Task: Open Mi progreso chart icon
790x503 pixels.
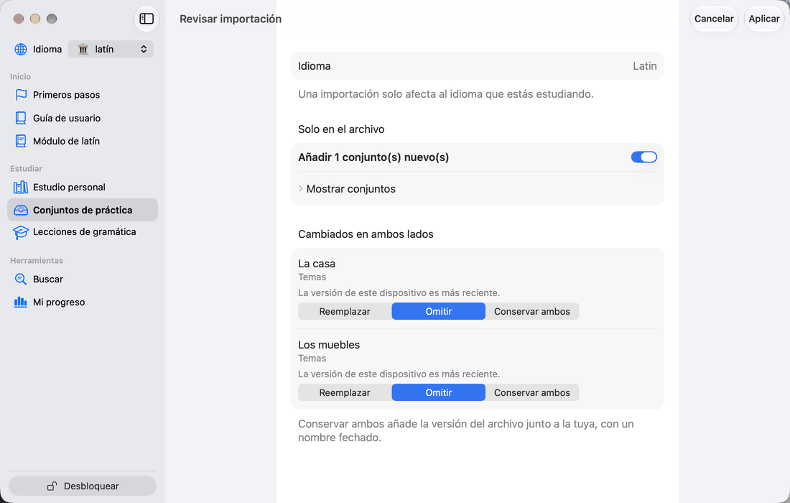Action: tap(21, 302)
